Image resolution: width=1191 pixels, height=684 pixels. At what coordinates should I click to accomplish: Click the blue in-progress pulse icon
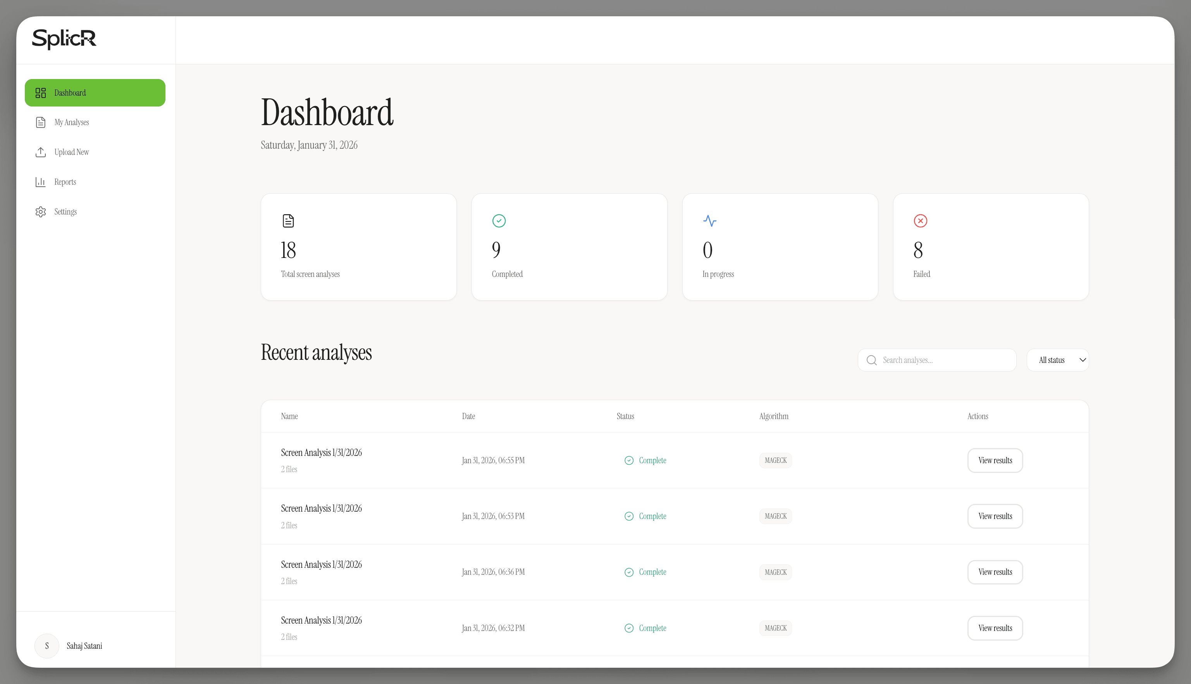(709, 221)
